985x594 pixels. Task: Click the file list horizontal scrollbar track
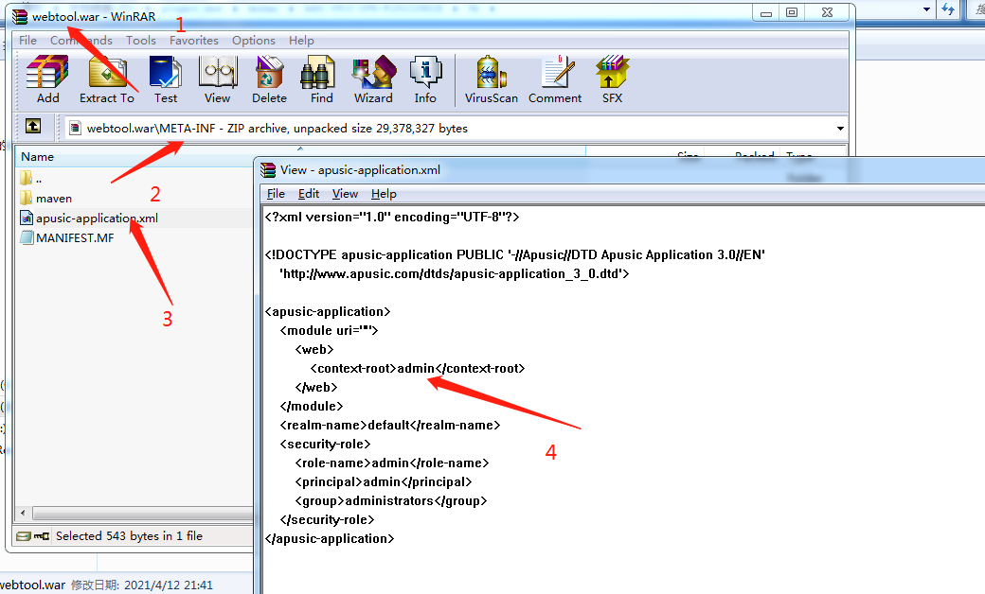pyautogui.click(x=142, y=513)
